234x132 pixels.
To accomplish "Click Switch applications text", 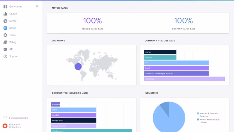I will [x=19, y=118].
